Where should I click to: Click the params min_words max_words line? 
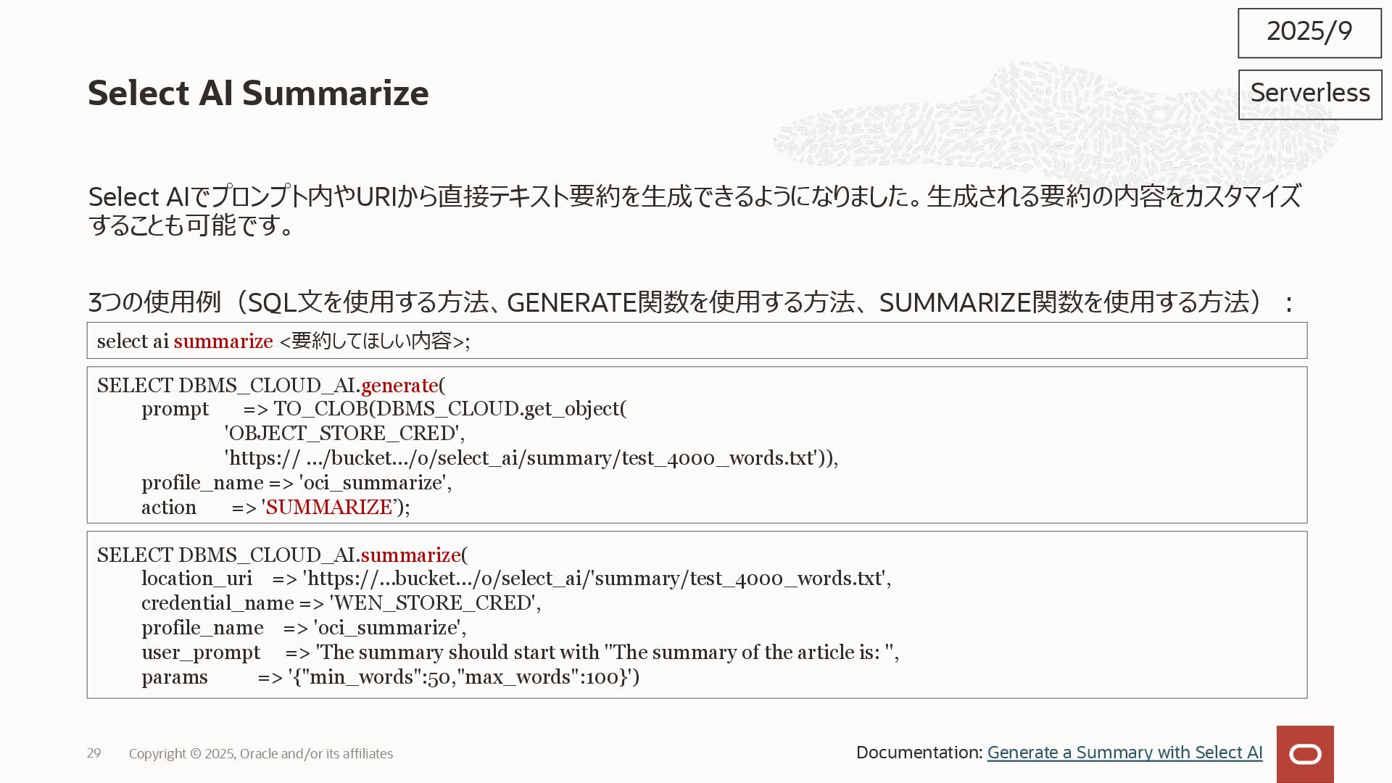(x=390, y=676)
